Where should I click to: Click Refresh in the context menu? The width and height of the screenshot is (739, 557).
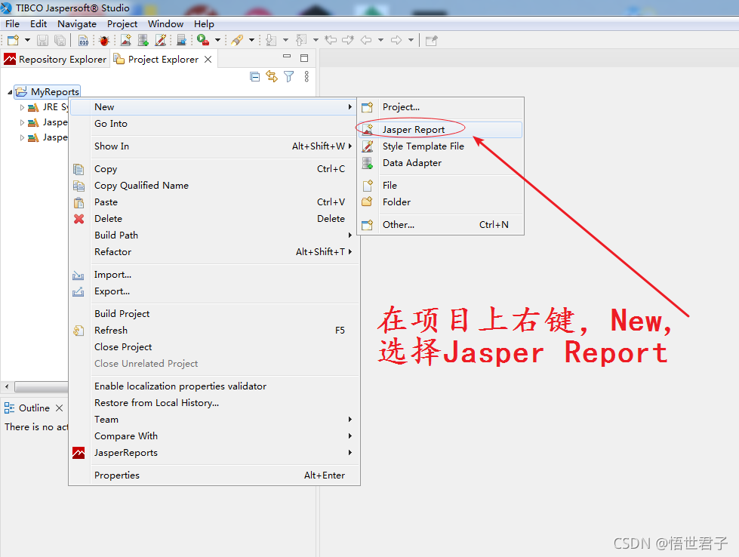pyautogui.click(x=214, y=331)
